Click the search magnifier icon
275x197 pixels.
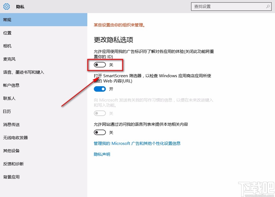268,6
